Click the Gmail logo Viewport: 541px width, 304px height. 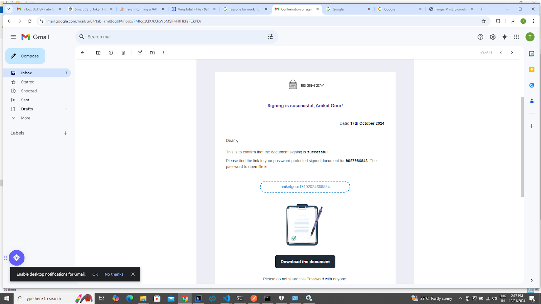(x=35, y=37)
